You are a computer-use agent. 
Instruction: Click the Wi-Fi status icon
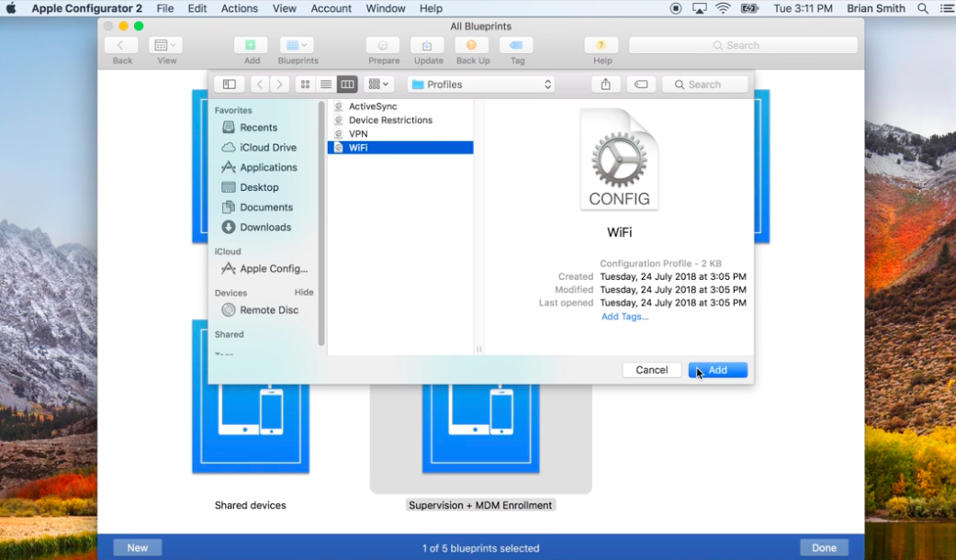tap(723, 8)
